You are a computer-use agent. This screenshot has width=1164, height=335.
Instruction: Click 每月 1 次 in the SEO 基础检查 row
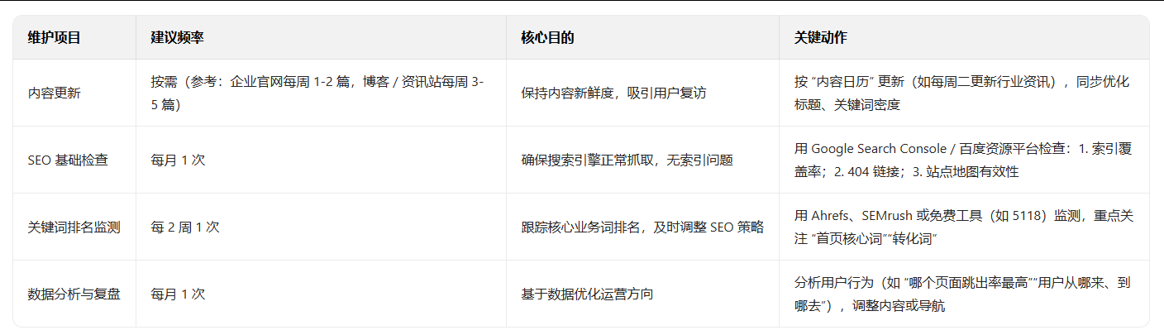[x=178, y=160]
